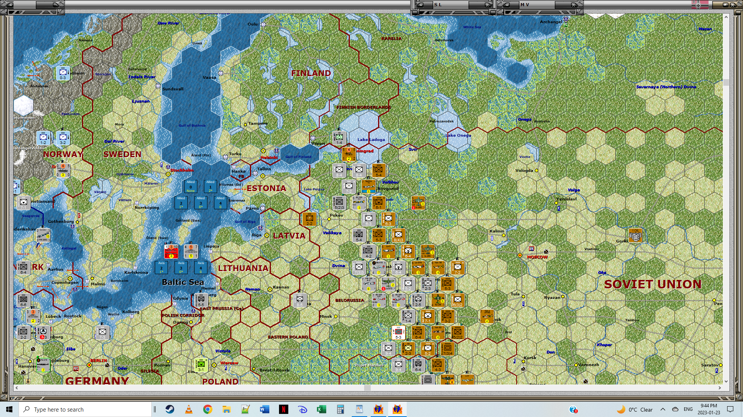
Task: Select the Soviet 8(4)3 army counter
Action: click(x=398, y=235)
